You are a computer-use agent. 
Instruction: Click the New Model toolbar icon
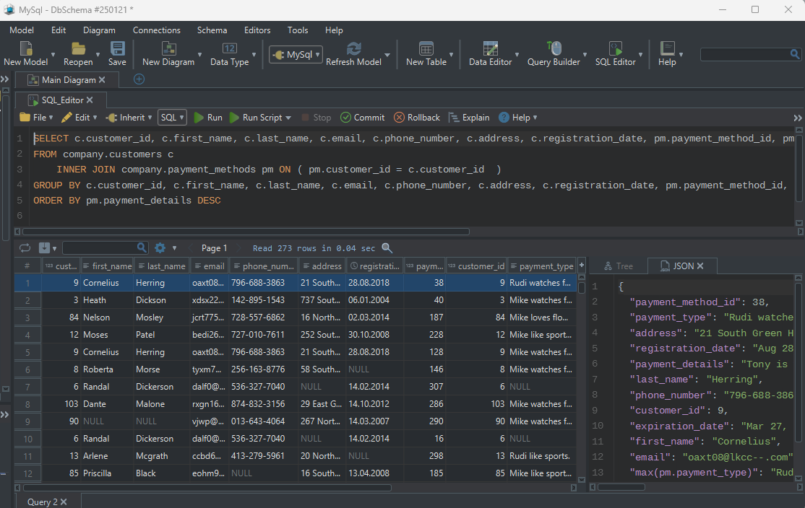coord(26,48)
